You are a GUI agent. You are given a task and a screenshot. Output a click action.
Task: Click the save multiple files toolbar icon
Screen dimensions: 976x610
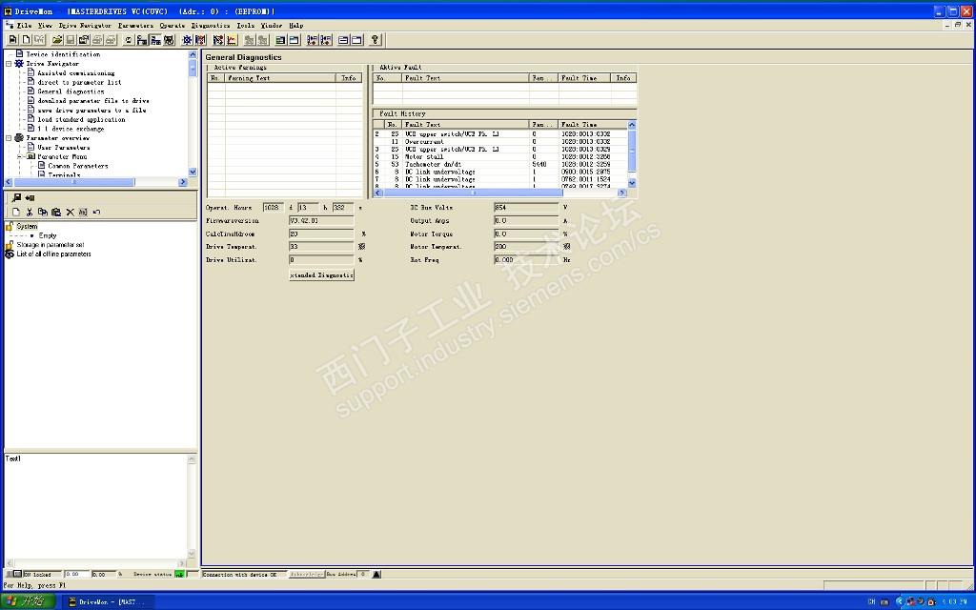tap(84, 40)
